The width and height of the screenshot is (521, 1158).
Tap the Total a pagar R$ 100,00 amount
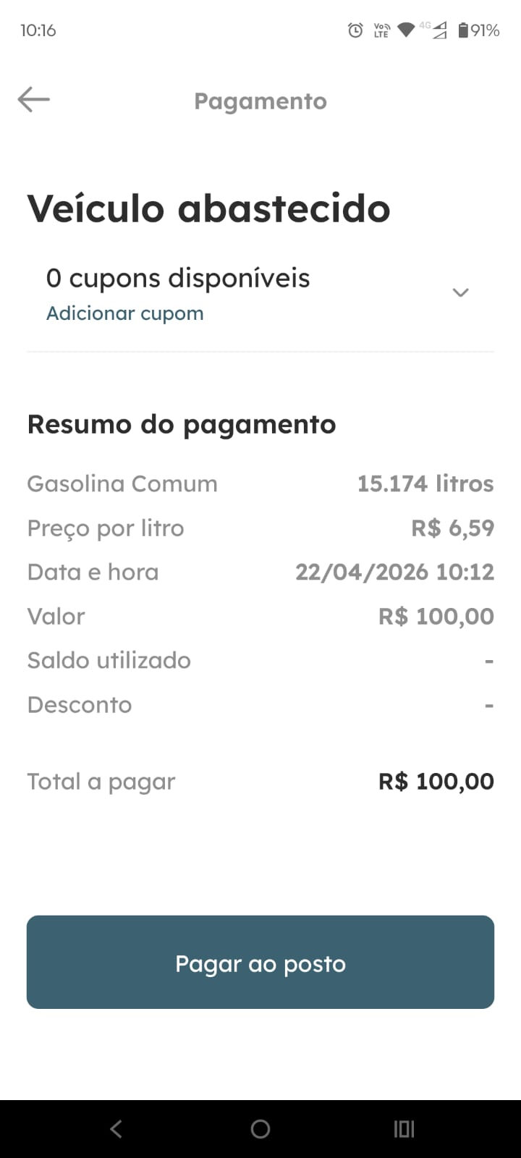(436, 782)
